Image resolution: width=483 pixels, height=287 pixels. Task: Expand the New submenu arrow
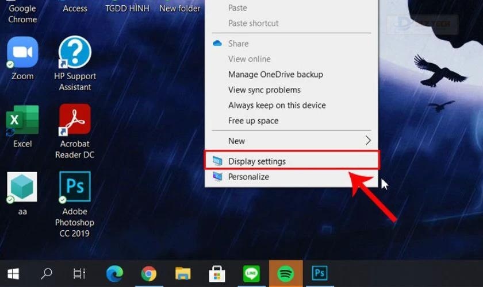[368, 141]
